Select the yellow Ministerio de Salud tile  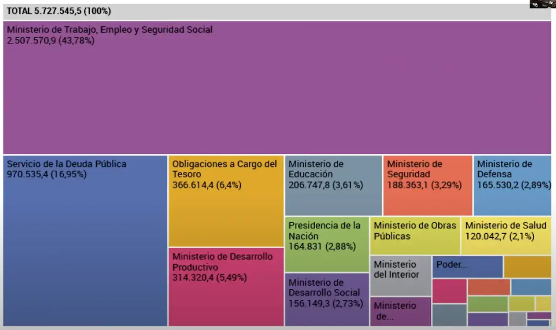pyautogui.click(x=506, y=236)
